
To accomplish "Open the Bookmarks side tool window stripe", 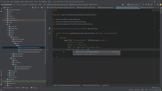I will [1, 81].
